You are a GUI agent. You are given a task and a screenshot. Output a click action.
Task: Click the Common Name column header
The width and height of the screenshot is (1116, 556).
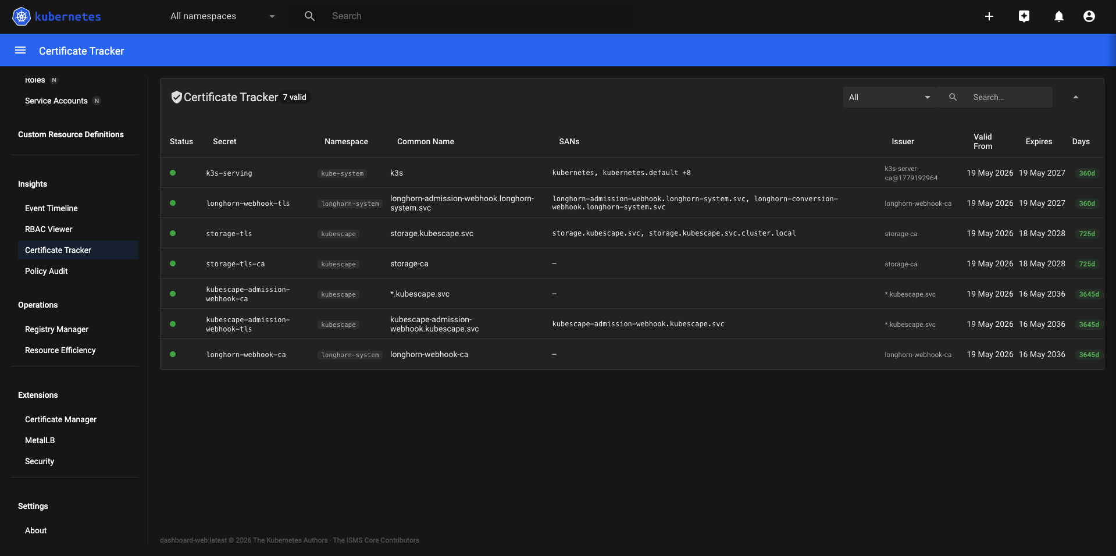pyautogui.click(x=426, y=141)
